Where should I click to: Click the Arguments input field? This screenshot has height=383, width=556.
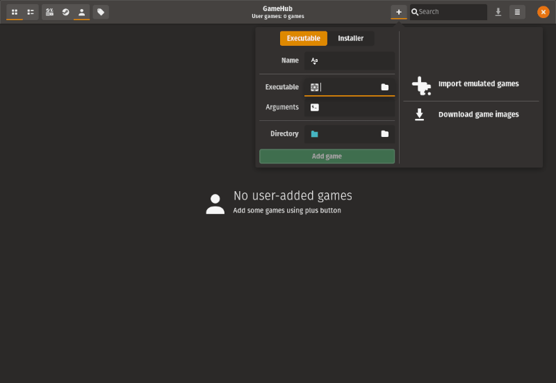coord(354,107)
